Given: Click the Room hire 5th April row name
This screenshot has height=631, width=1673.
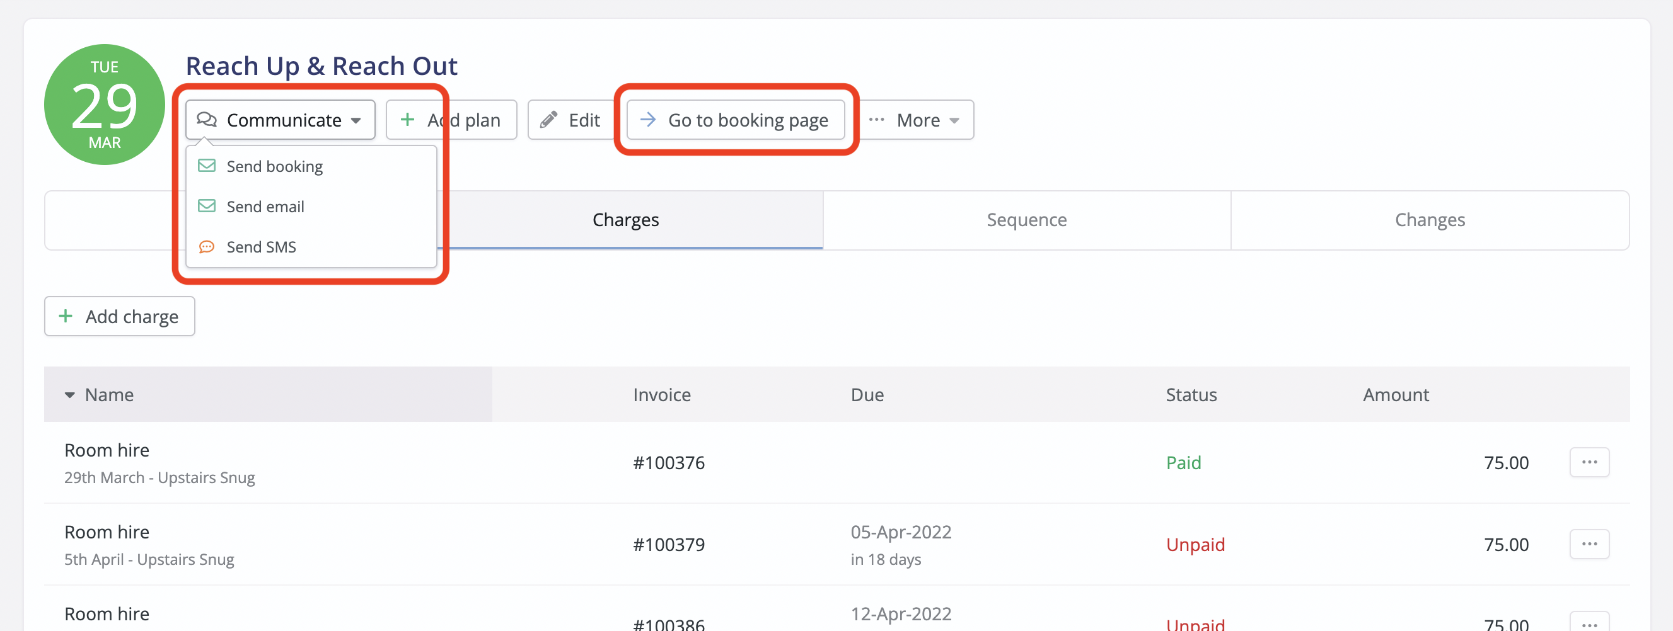Looking at the screenshot, I should click(x=107, y=532).
